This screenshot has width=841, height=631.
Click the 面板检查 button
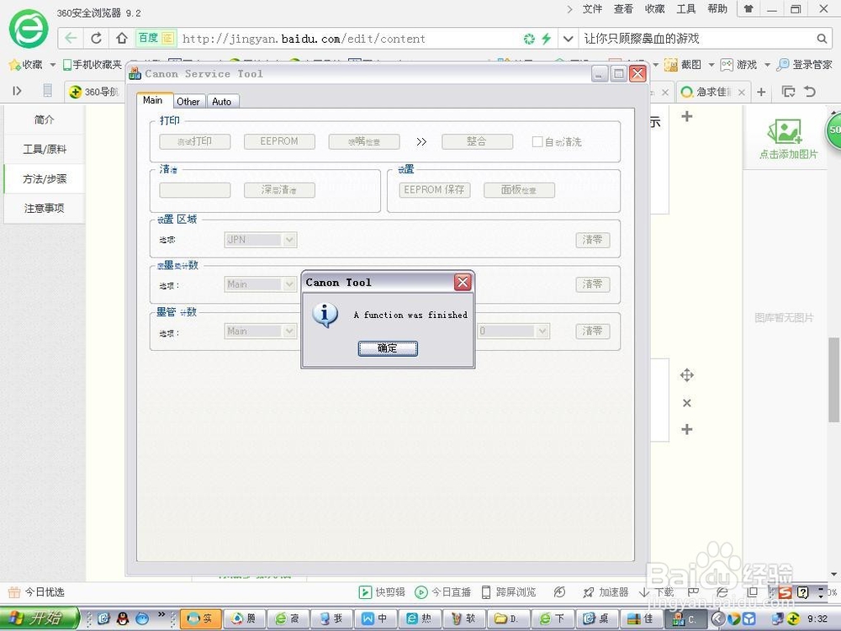[519, 190]
